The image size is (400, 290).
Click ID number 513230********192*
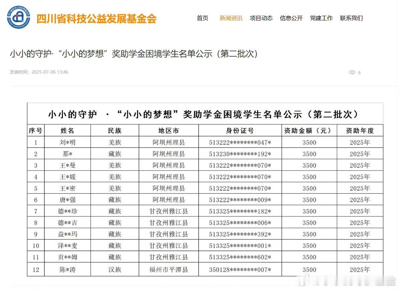pos(240,154)
